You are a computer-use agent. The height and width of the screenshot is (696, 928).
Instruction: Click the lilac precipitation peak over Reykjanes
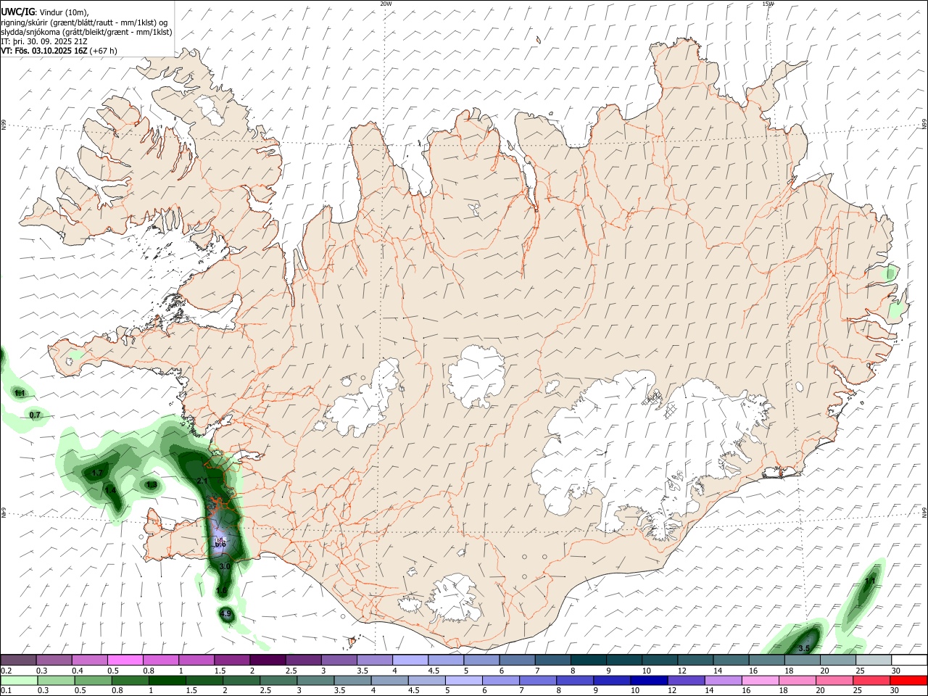[220, 541]
